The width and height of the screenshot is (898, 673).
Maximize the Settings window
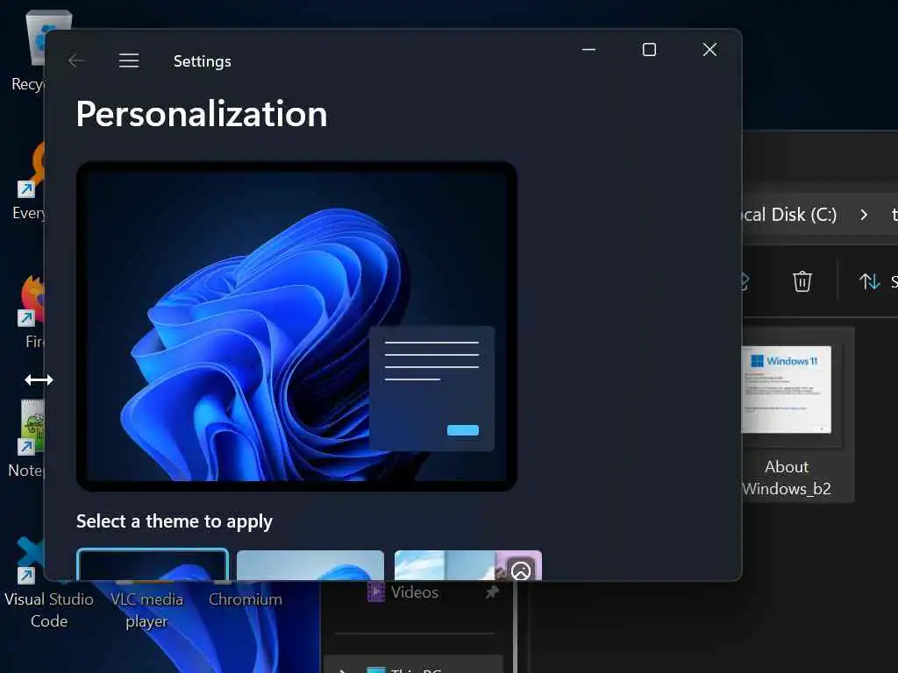click(x=649, y=50)
